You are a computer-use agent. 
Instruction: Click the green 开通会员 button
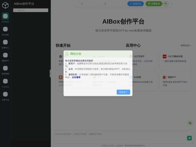153,4
